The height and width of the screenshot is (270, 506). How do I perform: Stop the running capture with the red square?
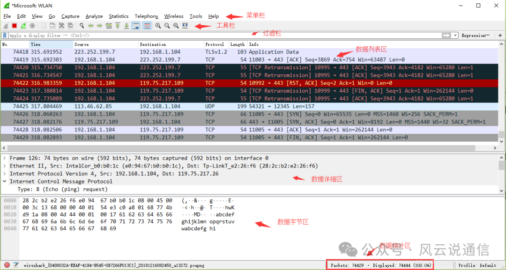click(14, 26)
